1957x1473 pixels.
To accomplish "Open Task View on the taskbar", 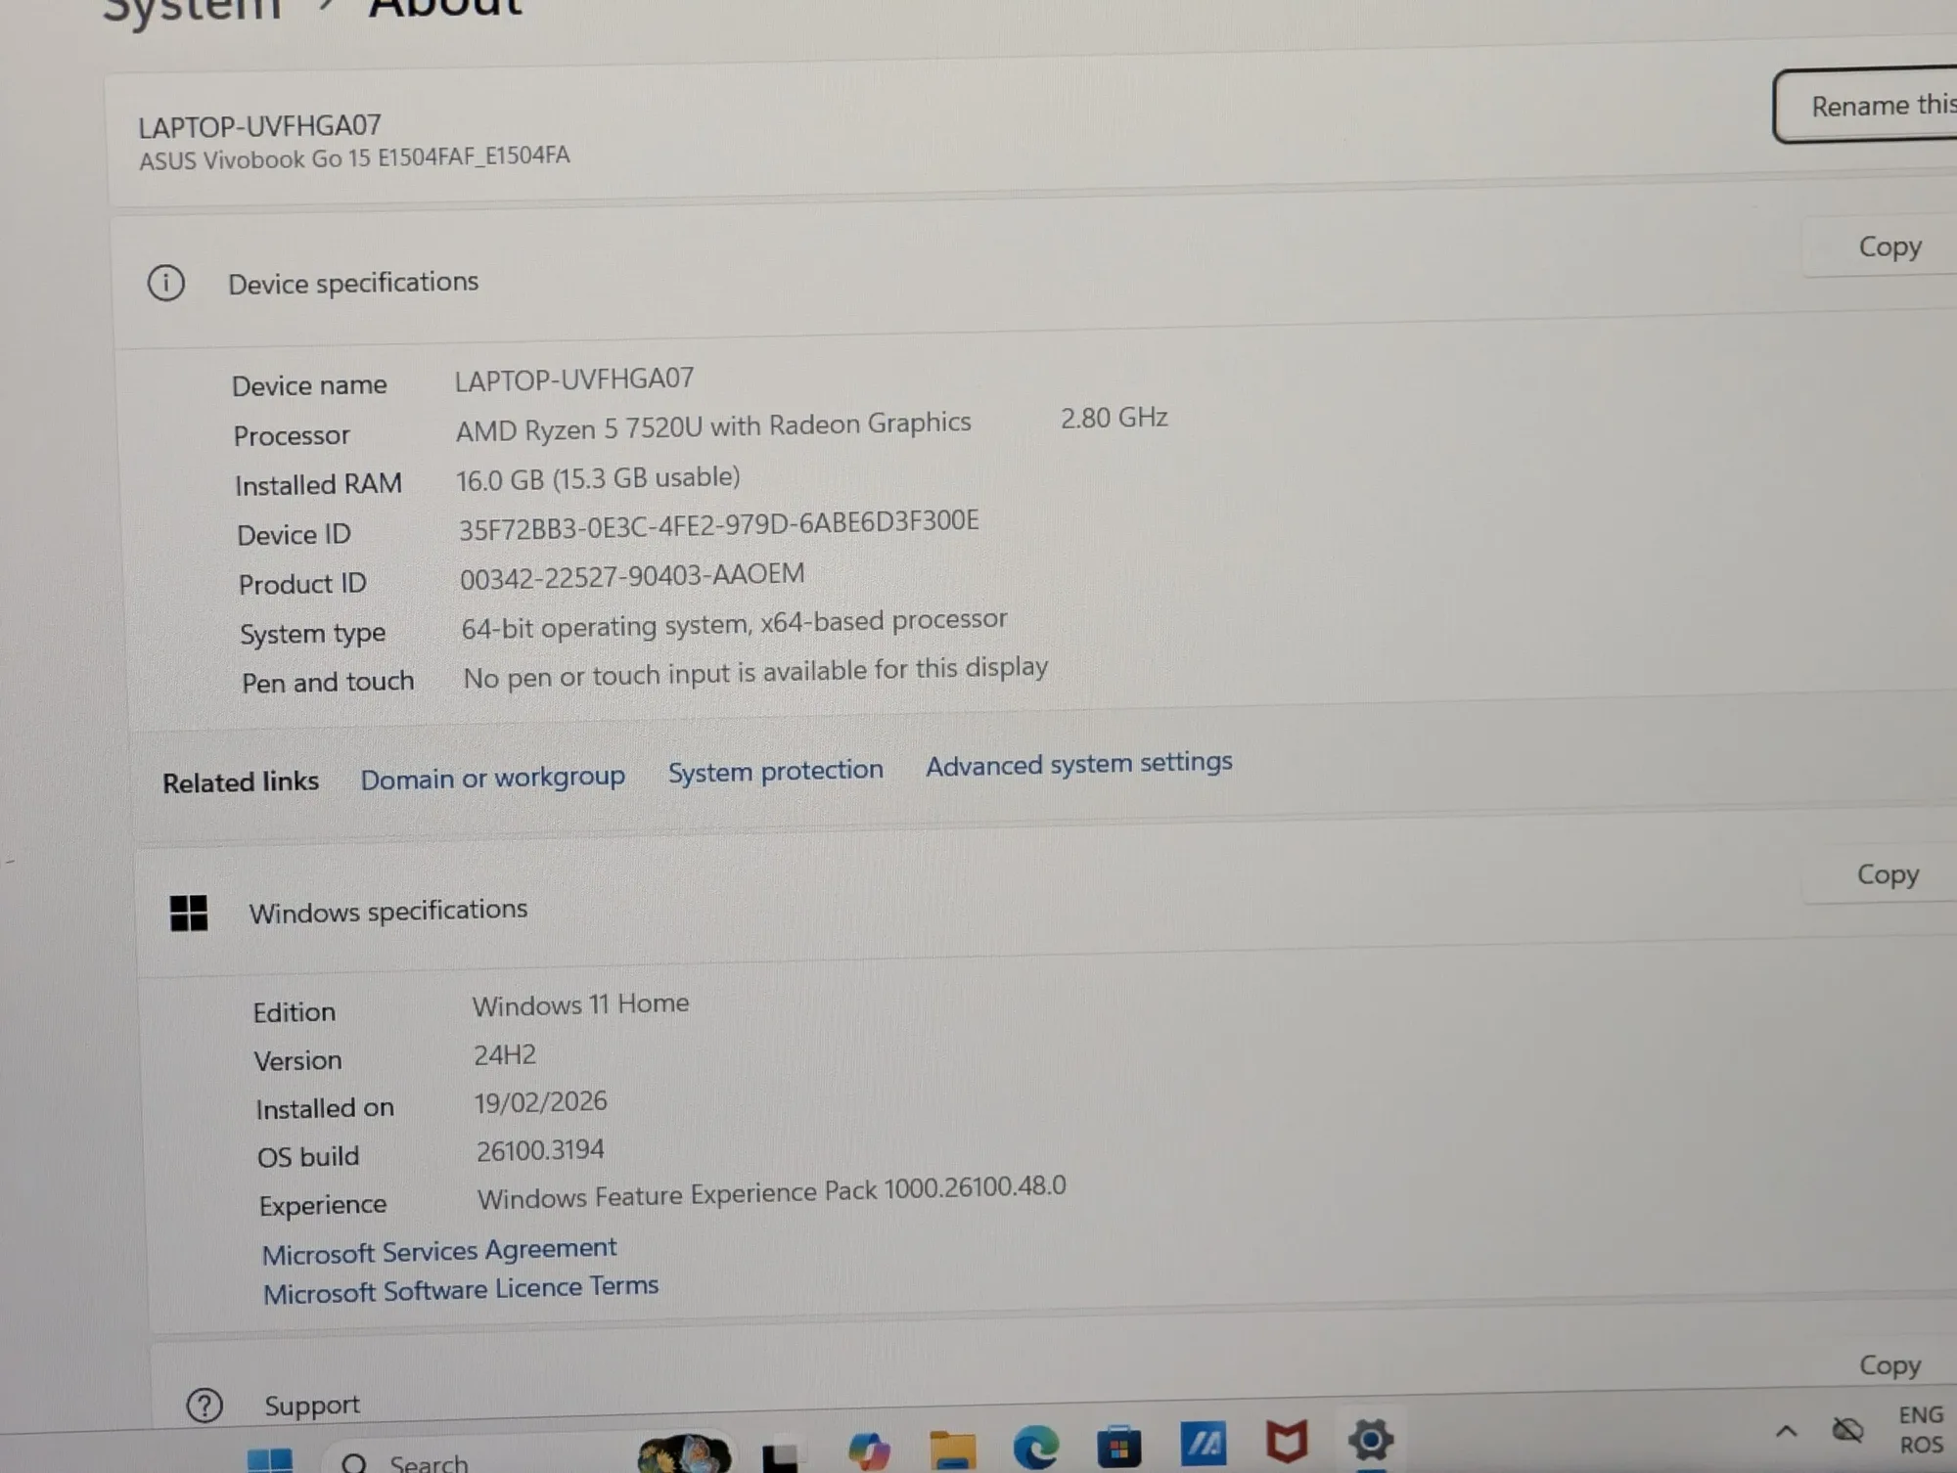I will 780,1456.
